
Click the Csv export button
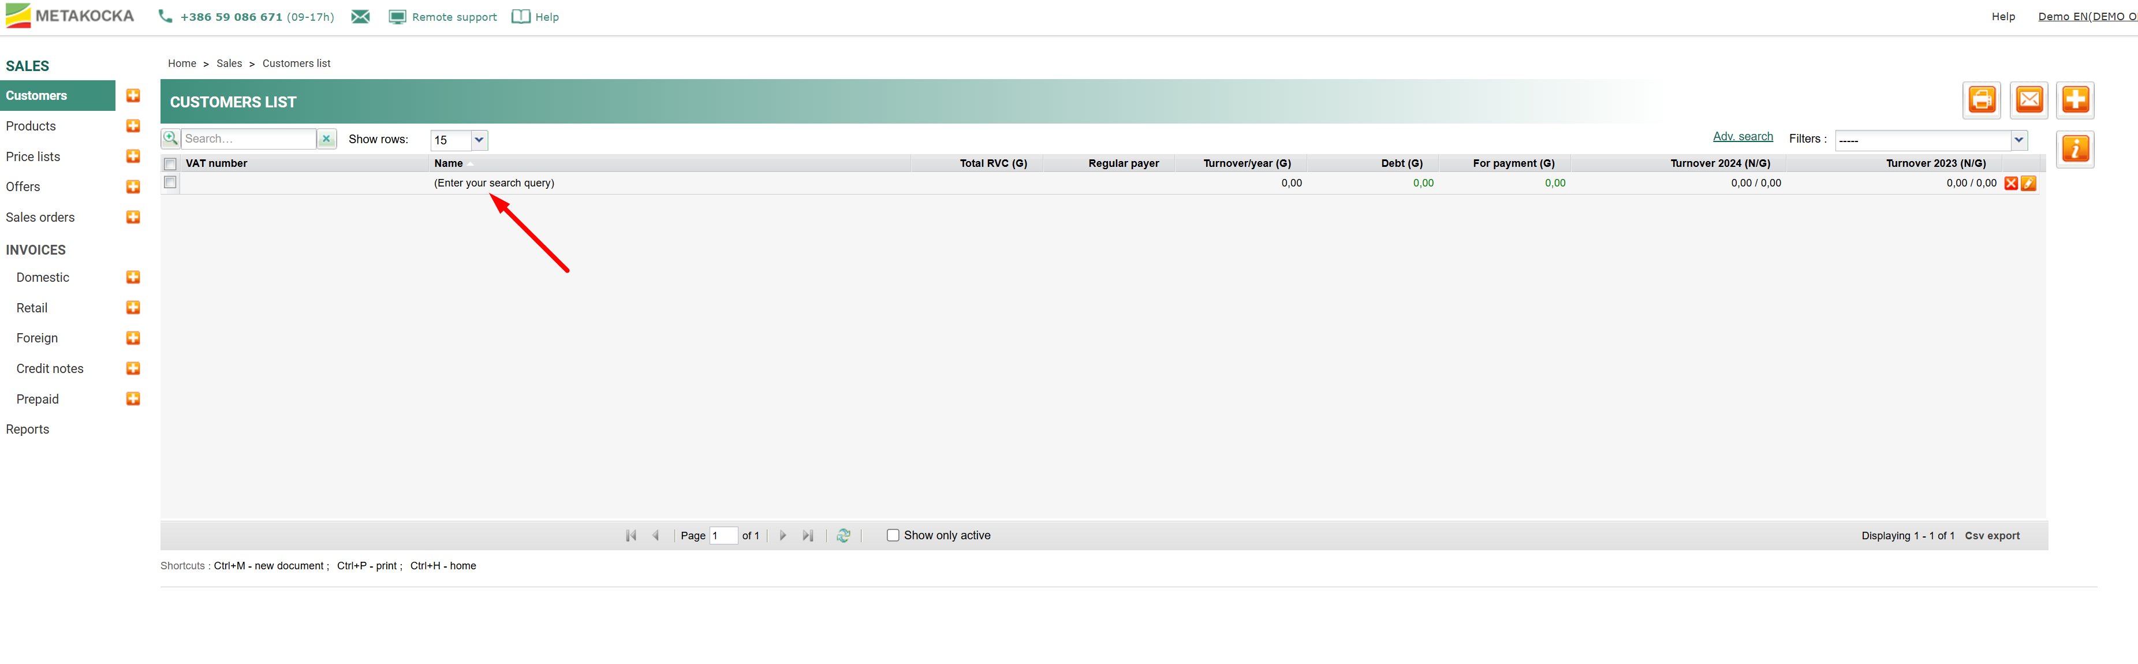pos(1992,535)
